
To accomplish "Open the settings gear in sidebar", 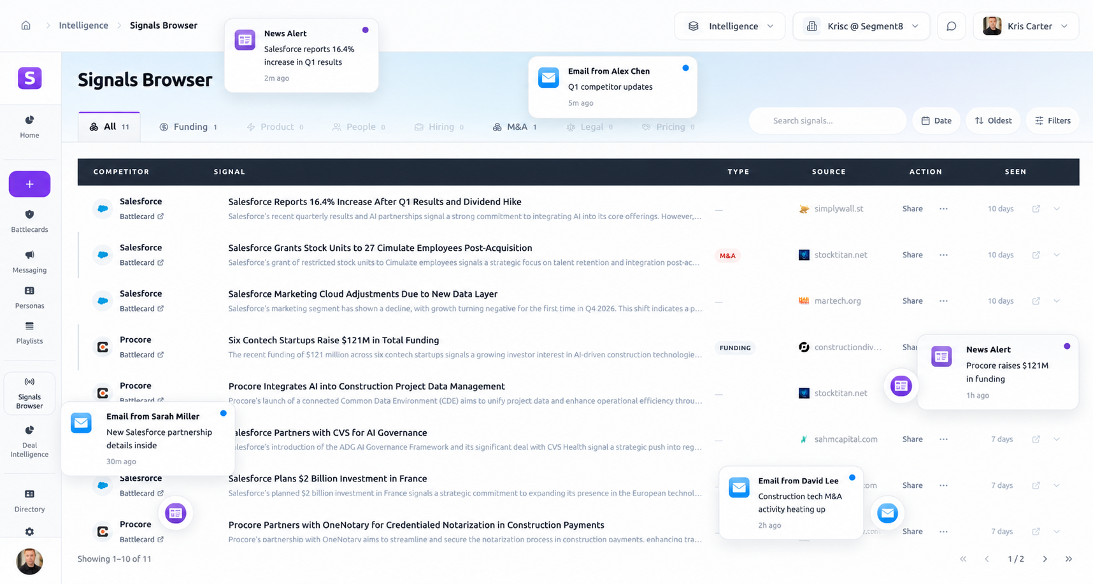I will click(x=29, y=532).
